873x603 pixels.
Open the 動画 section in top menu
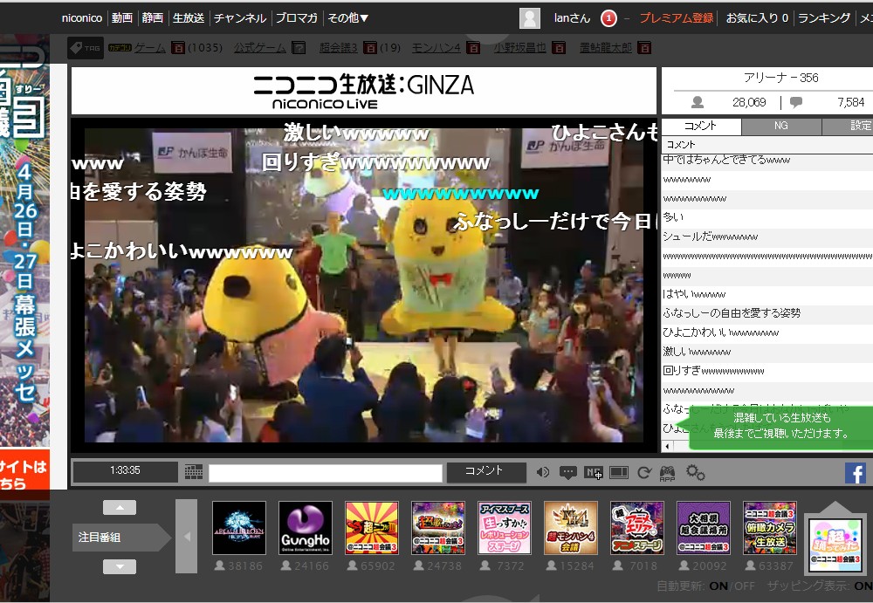[122, 17]
